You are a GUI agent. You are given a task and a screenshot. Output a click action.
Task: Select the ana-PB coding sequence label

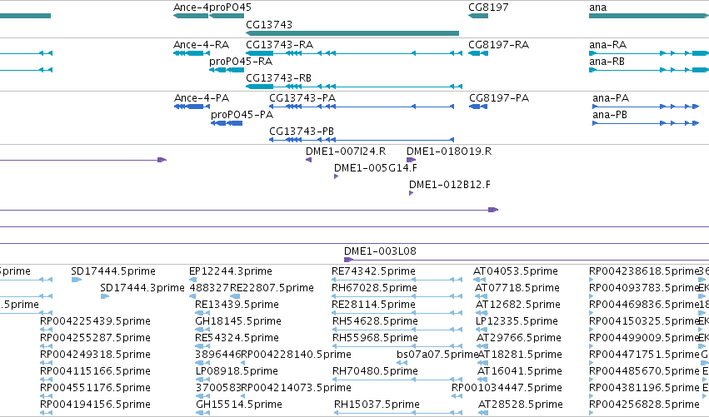[x=610, y=115]
